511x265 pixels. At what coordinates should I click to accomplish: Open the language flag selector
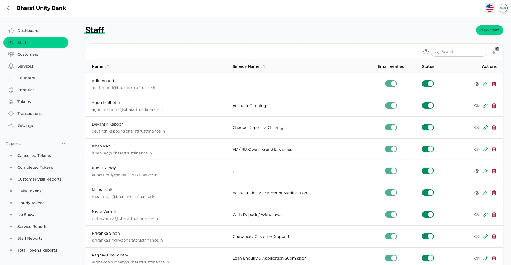[489, 8]
